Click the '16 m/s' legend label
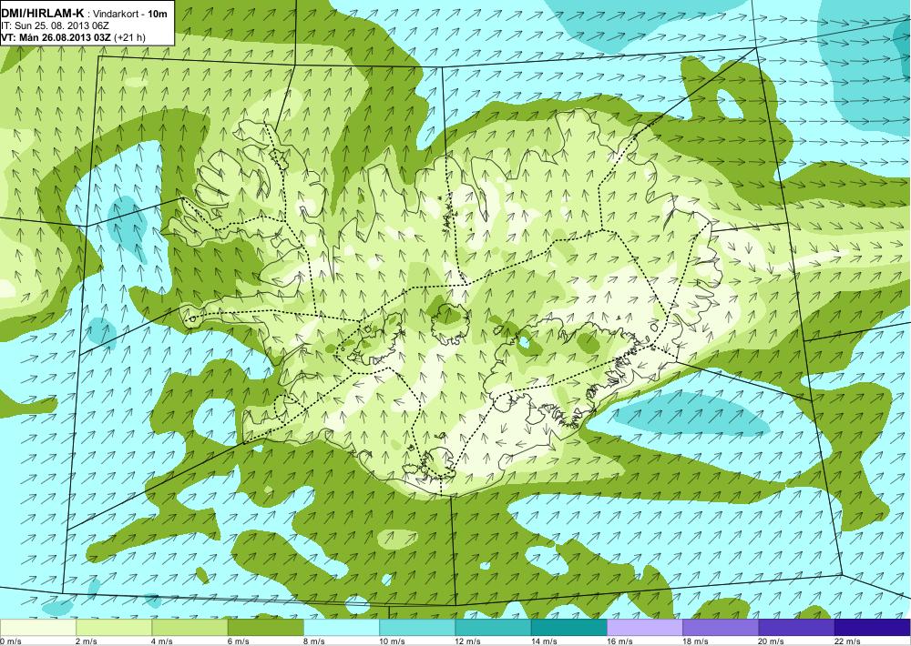This screenshot has height=646, width=911. (619, 641)
